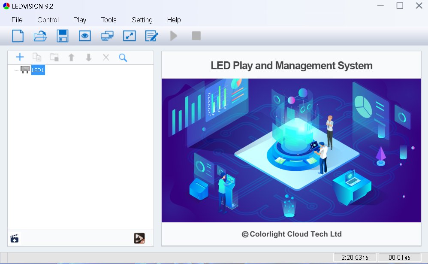Click the 00:01 elapsed timer field
Image resolution: width=428 pixels, height=264 pixels.
[400, 258]
